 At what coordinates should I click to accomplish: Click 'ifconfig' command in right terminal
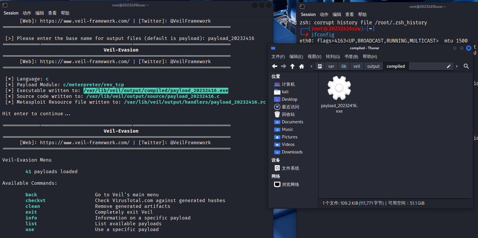(x=323, y=35)
